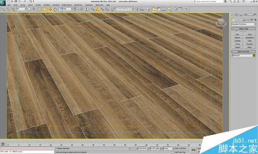Screen dimensions: 258x154
Task: Open the Create Selection Set dropdown
Action: [x=124, y=9]
